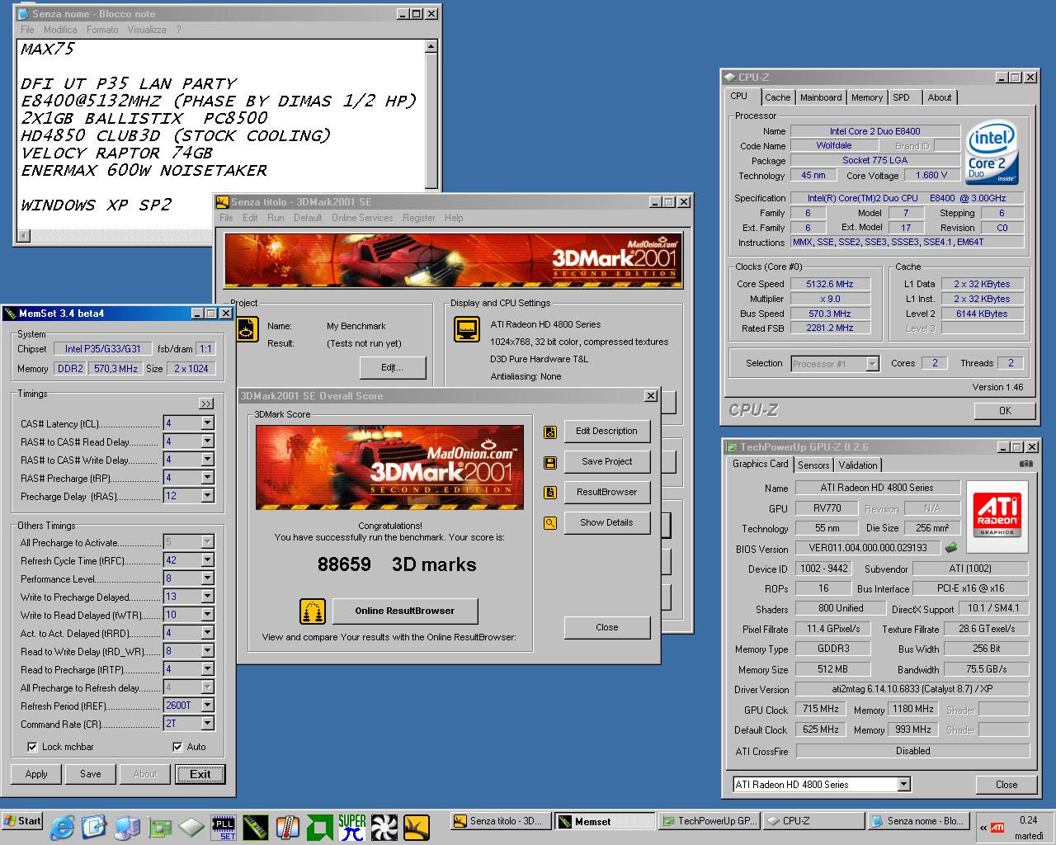Image resolution: width=1056 pixels, height=845 pixels.
Task: Open Precharge Delay (tRAS) dropdown
Action: click(x=207, y=496)
